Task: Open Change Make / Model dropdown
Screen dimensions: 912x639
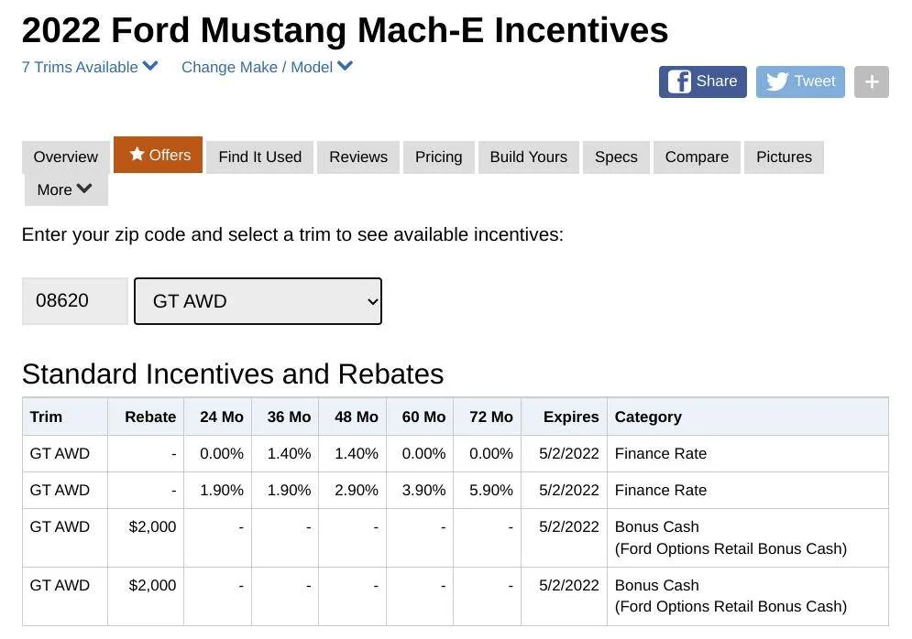Action: point(267,67)
